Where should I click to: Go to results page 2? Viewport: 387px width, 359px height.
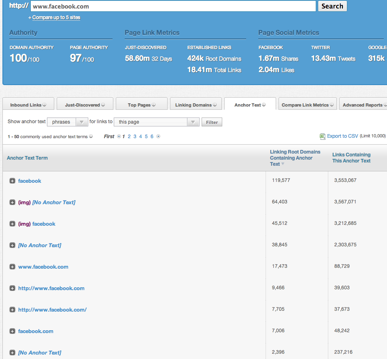pos(129,137)
